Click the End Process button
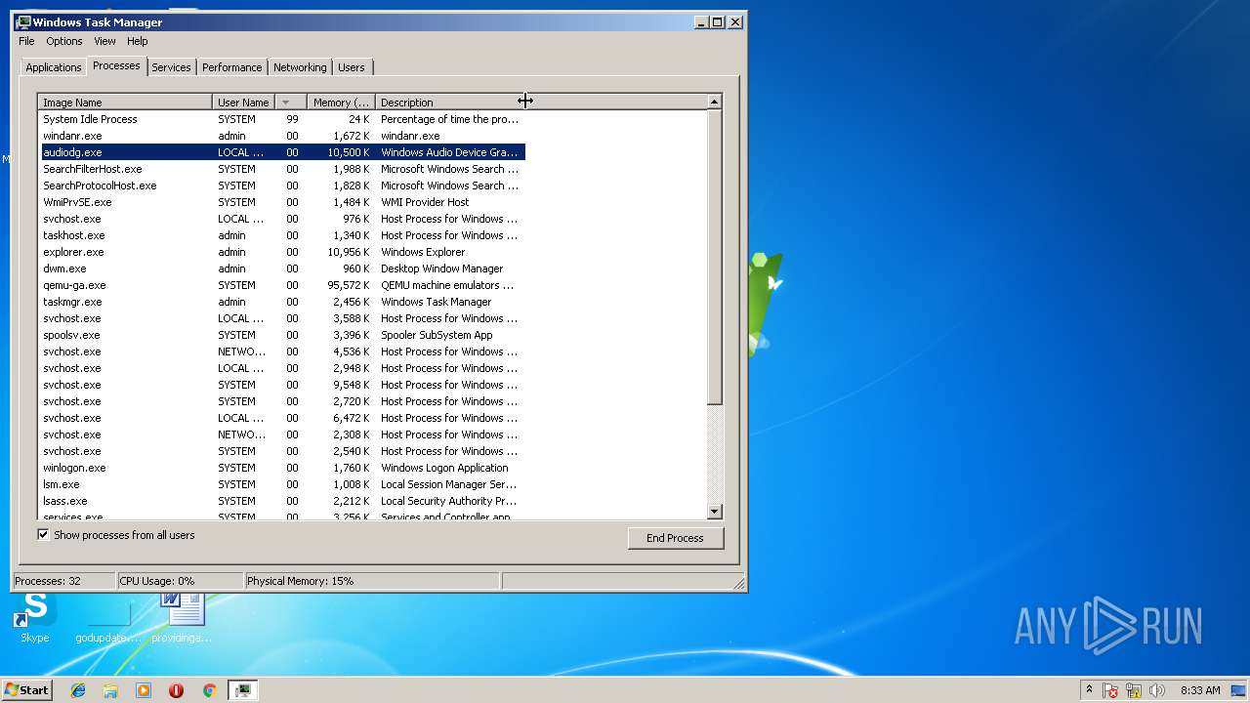The height and width of the screenshot is (703, 1250). point(675,538)
